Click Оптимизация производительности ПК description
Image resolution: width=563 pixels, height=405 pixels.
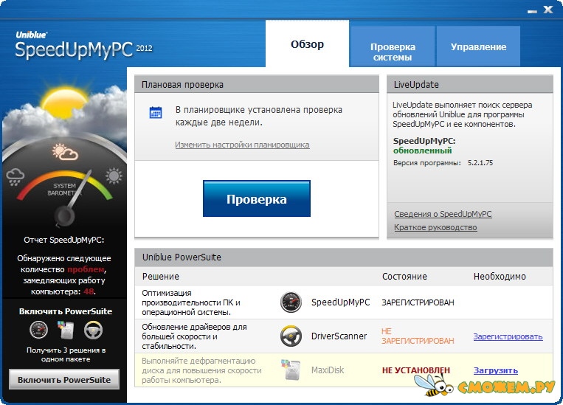(x=190, y=302)
